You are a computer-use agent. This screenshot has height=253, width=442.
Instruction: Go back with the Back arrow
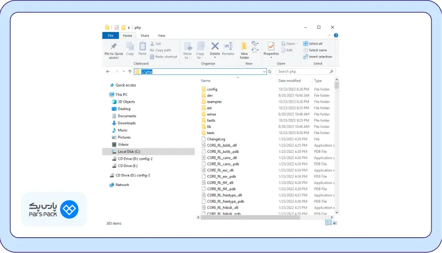coord(108,72)
